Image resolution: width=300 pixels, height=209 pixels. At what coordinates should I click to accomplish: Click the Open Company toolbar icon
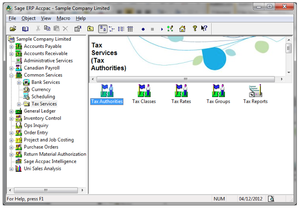pos(13,29)
